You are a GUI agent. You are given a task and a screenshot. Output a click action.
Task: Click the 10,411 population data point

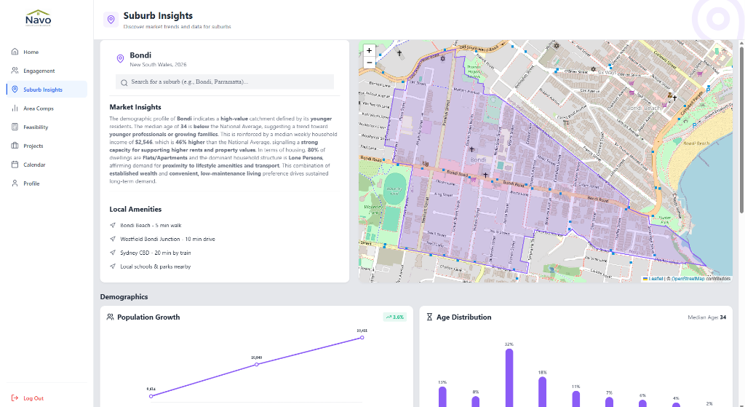click(362, 338)
